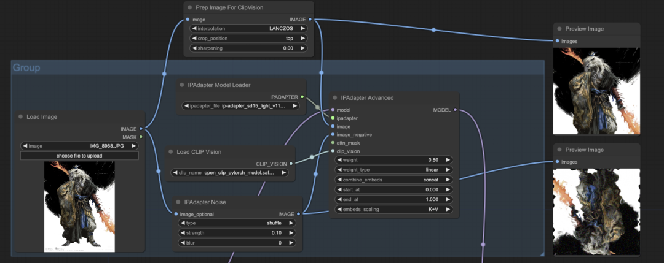Decrease the sharpening value
Image resolution: width=664 pixels, height=263 pixels.
pyautogui.click(x=194, y=48)
